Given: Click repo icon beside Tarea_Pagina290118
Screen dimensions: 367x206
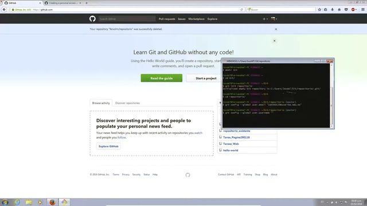Looking at the screenshot, I should [x=220, y=137].
